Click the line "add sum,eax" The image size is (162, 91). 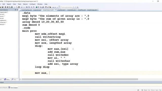[56, 52]
